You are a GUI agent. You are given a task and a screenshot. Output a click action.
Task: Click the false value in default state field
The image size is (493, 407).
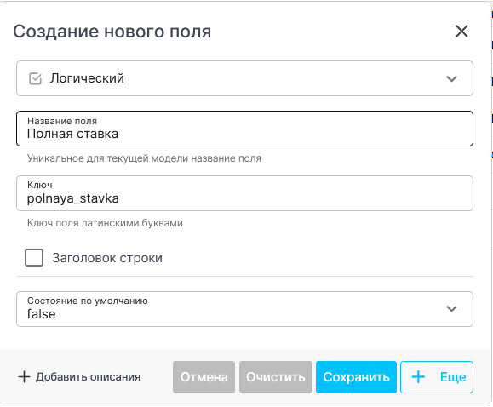coord(42,314)
